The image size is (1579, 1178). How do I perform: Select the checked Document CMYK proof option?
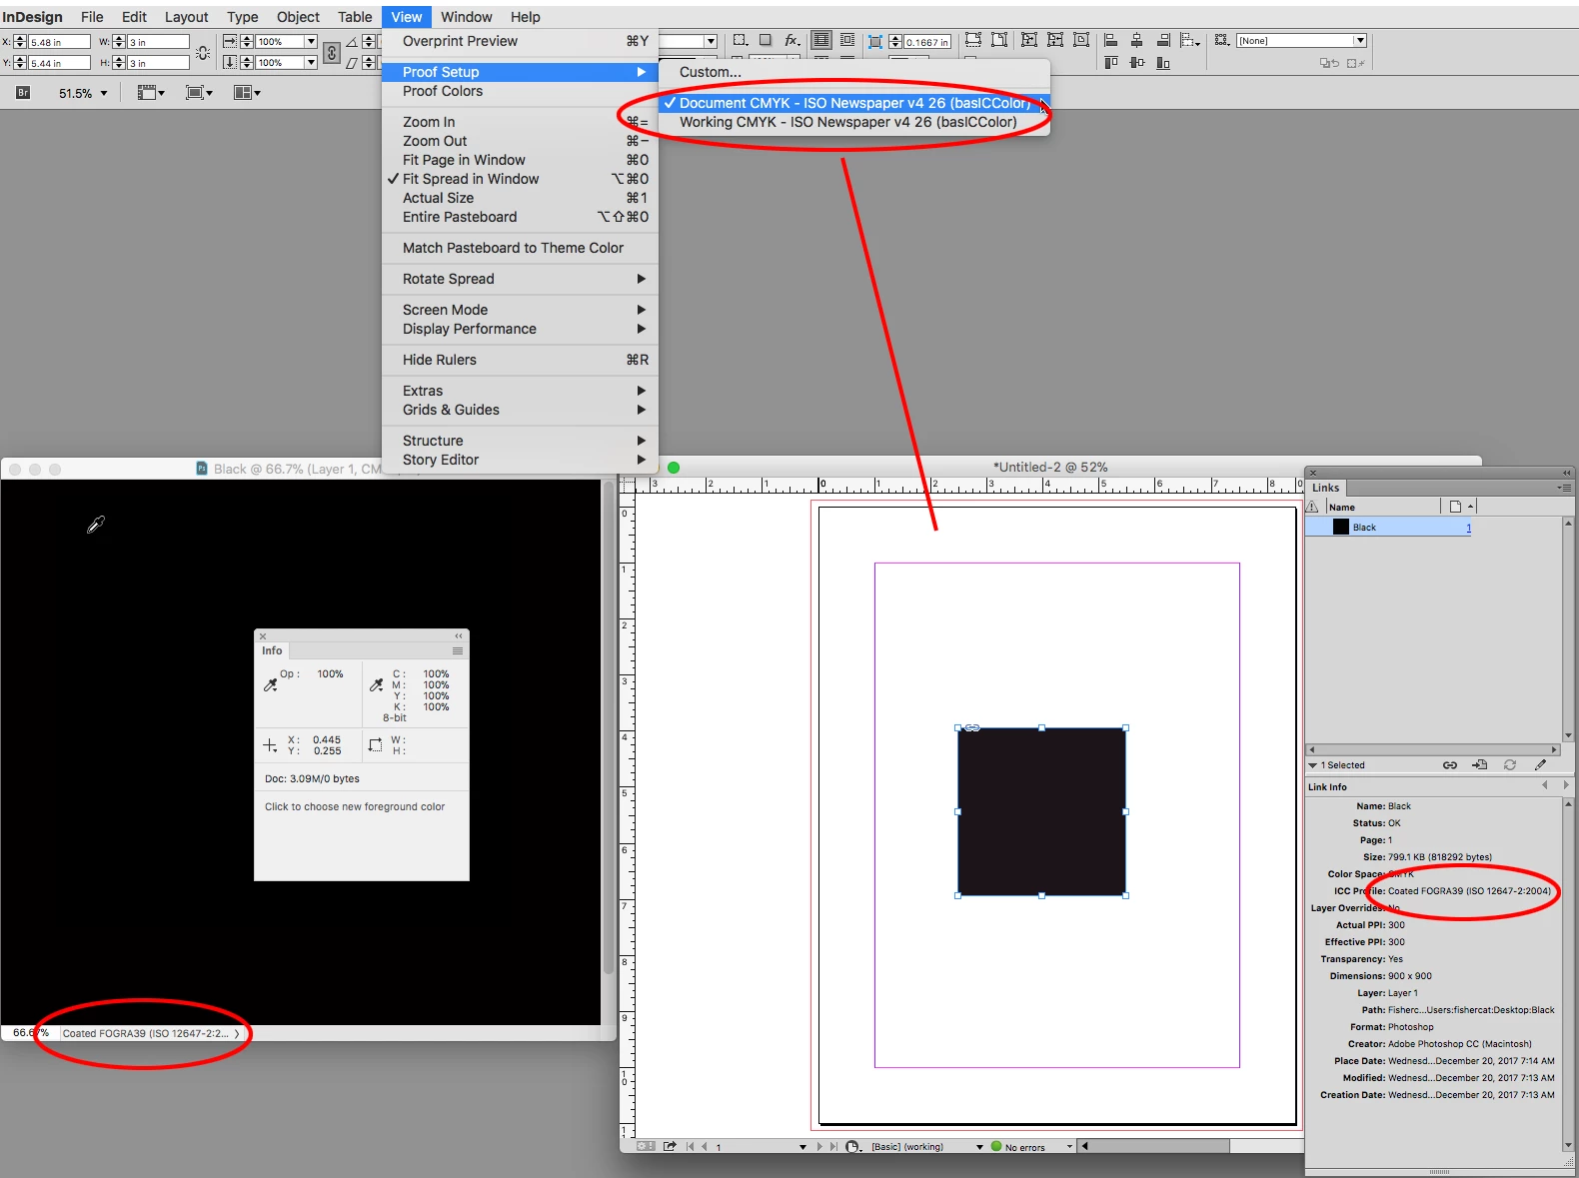pos(854,103)
